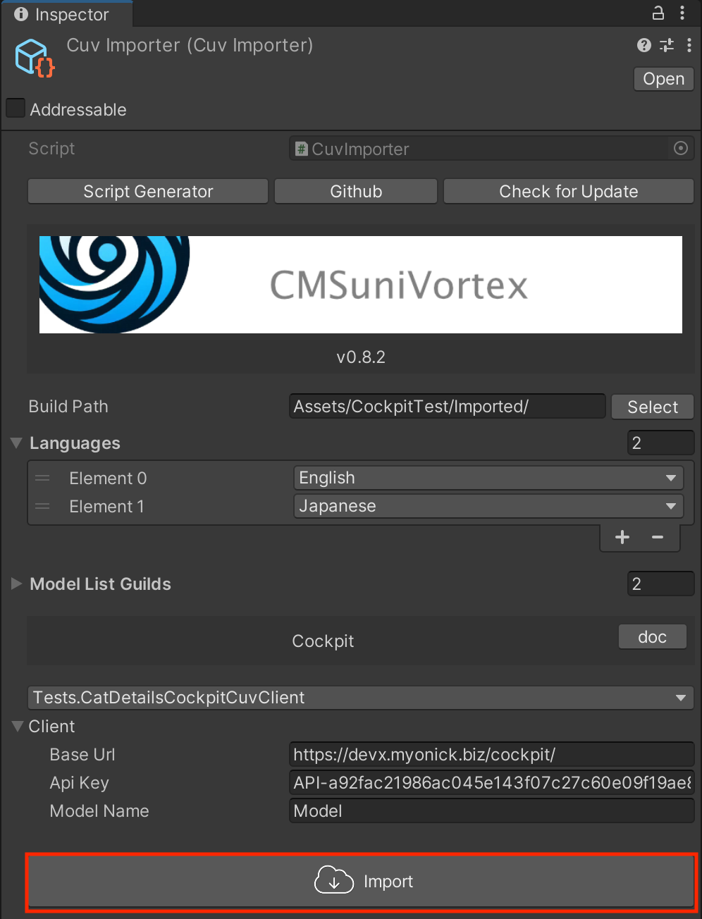Open the Github button

[x=356, y=192]
